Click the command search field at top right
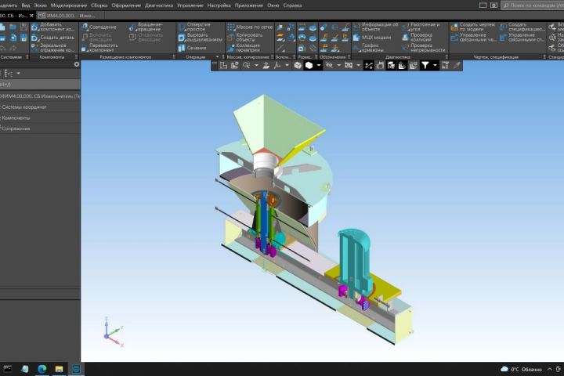 point(533,5)
